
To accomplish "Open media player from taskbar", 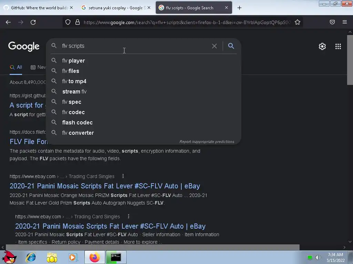I will click(x=73, y=257).
